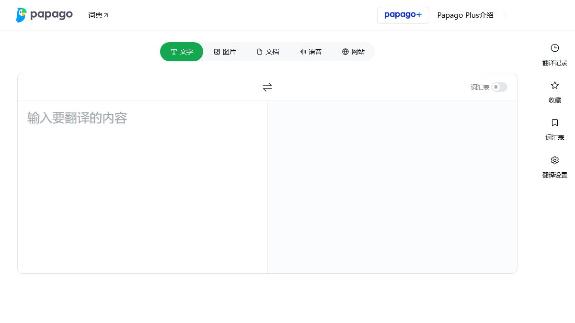
Task: Swap source and target languages
Action: [x=267, y=87]
